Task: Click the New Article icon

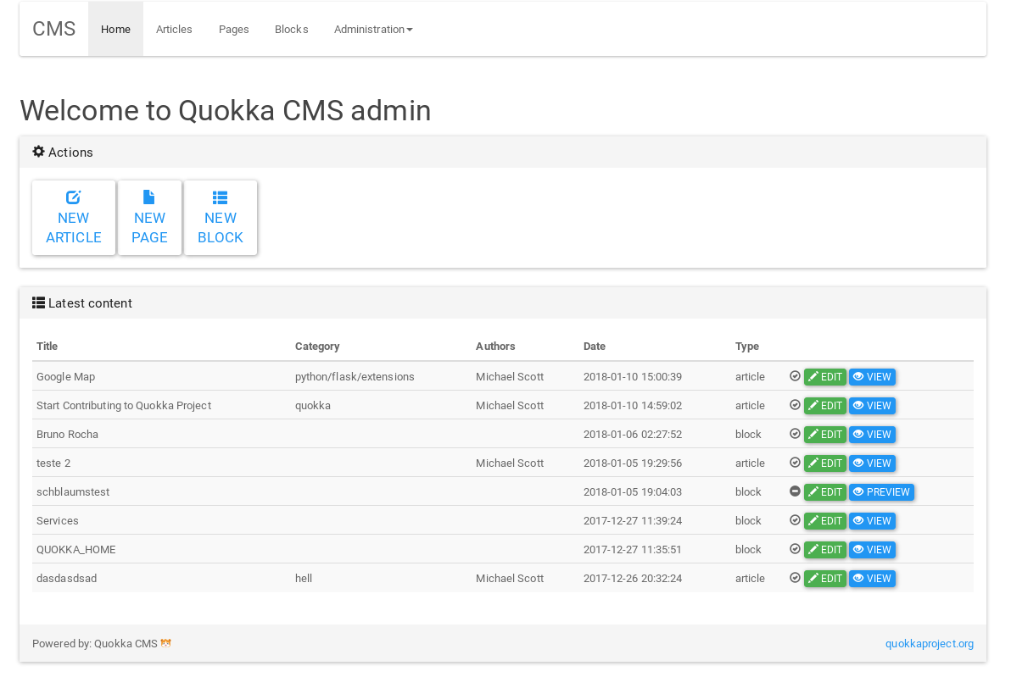Action: tap(74, 196)
